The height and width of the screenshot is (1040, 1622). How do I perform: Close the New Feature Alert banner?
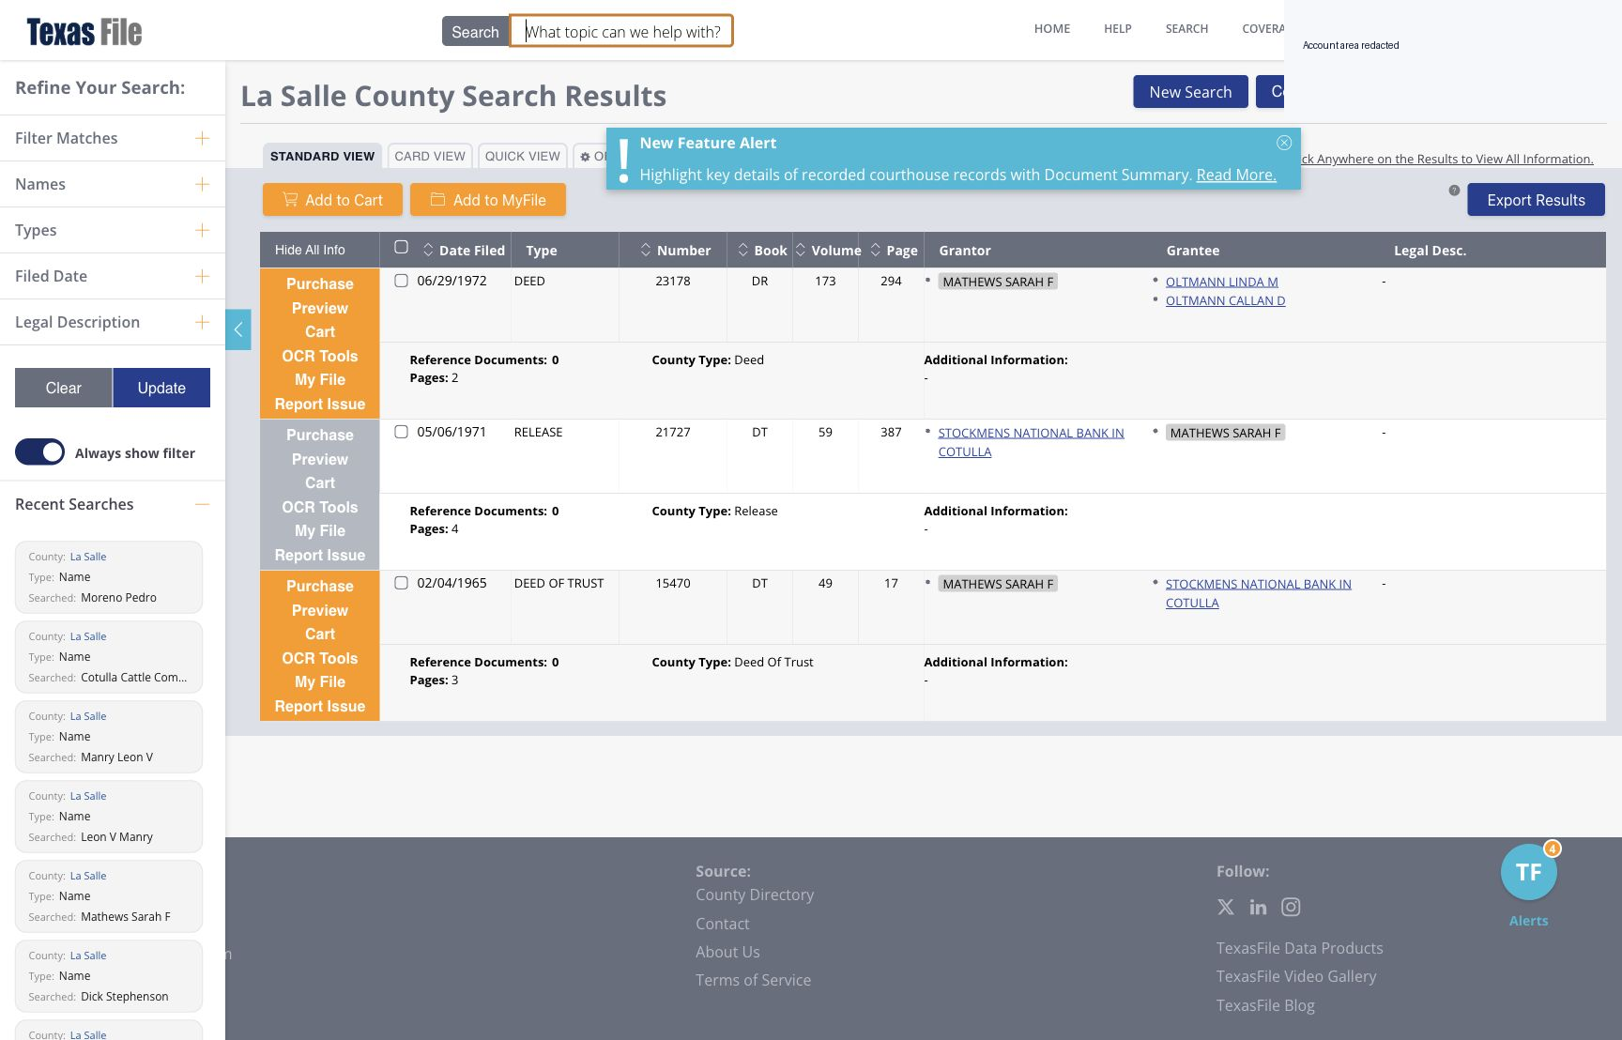[1284, 143]
